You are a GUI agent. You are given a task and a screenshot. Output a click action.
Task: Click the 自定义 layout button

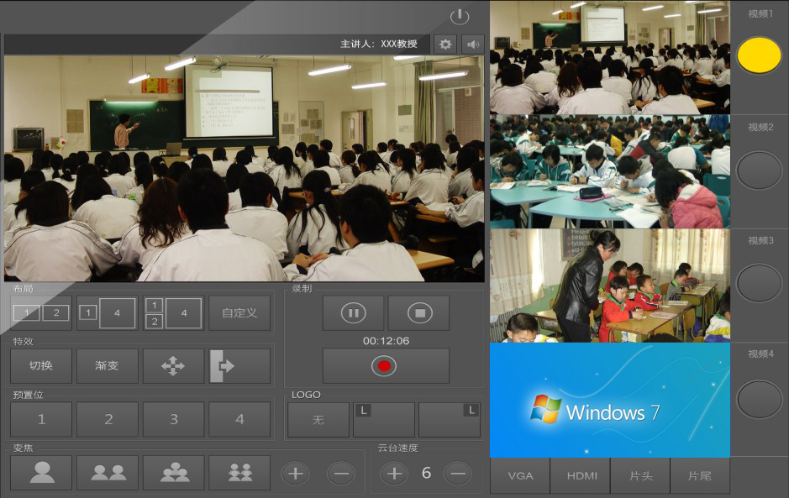tap(239, 313)
